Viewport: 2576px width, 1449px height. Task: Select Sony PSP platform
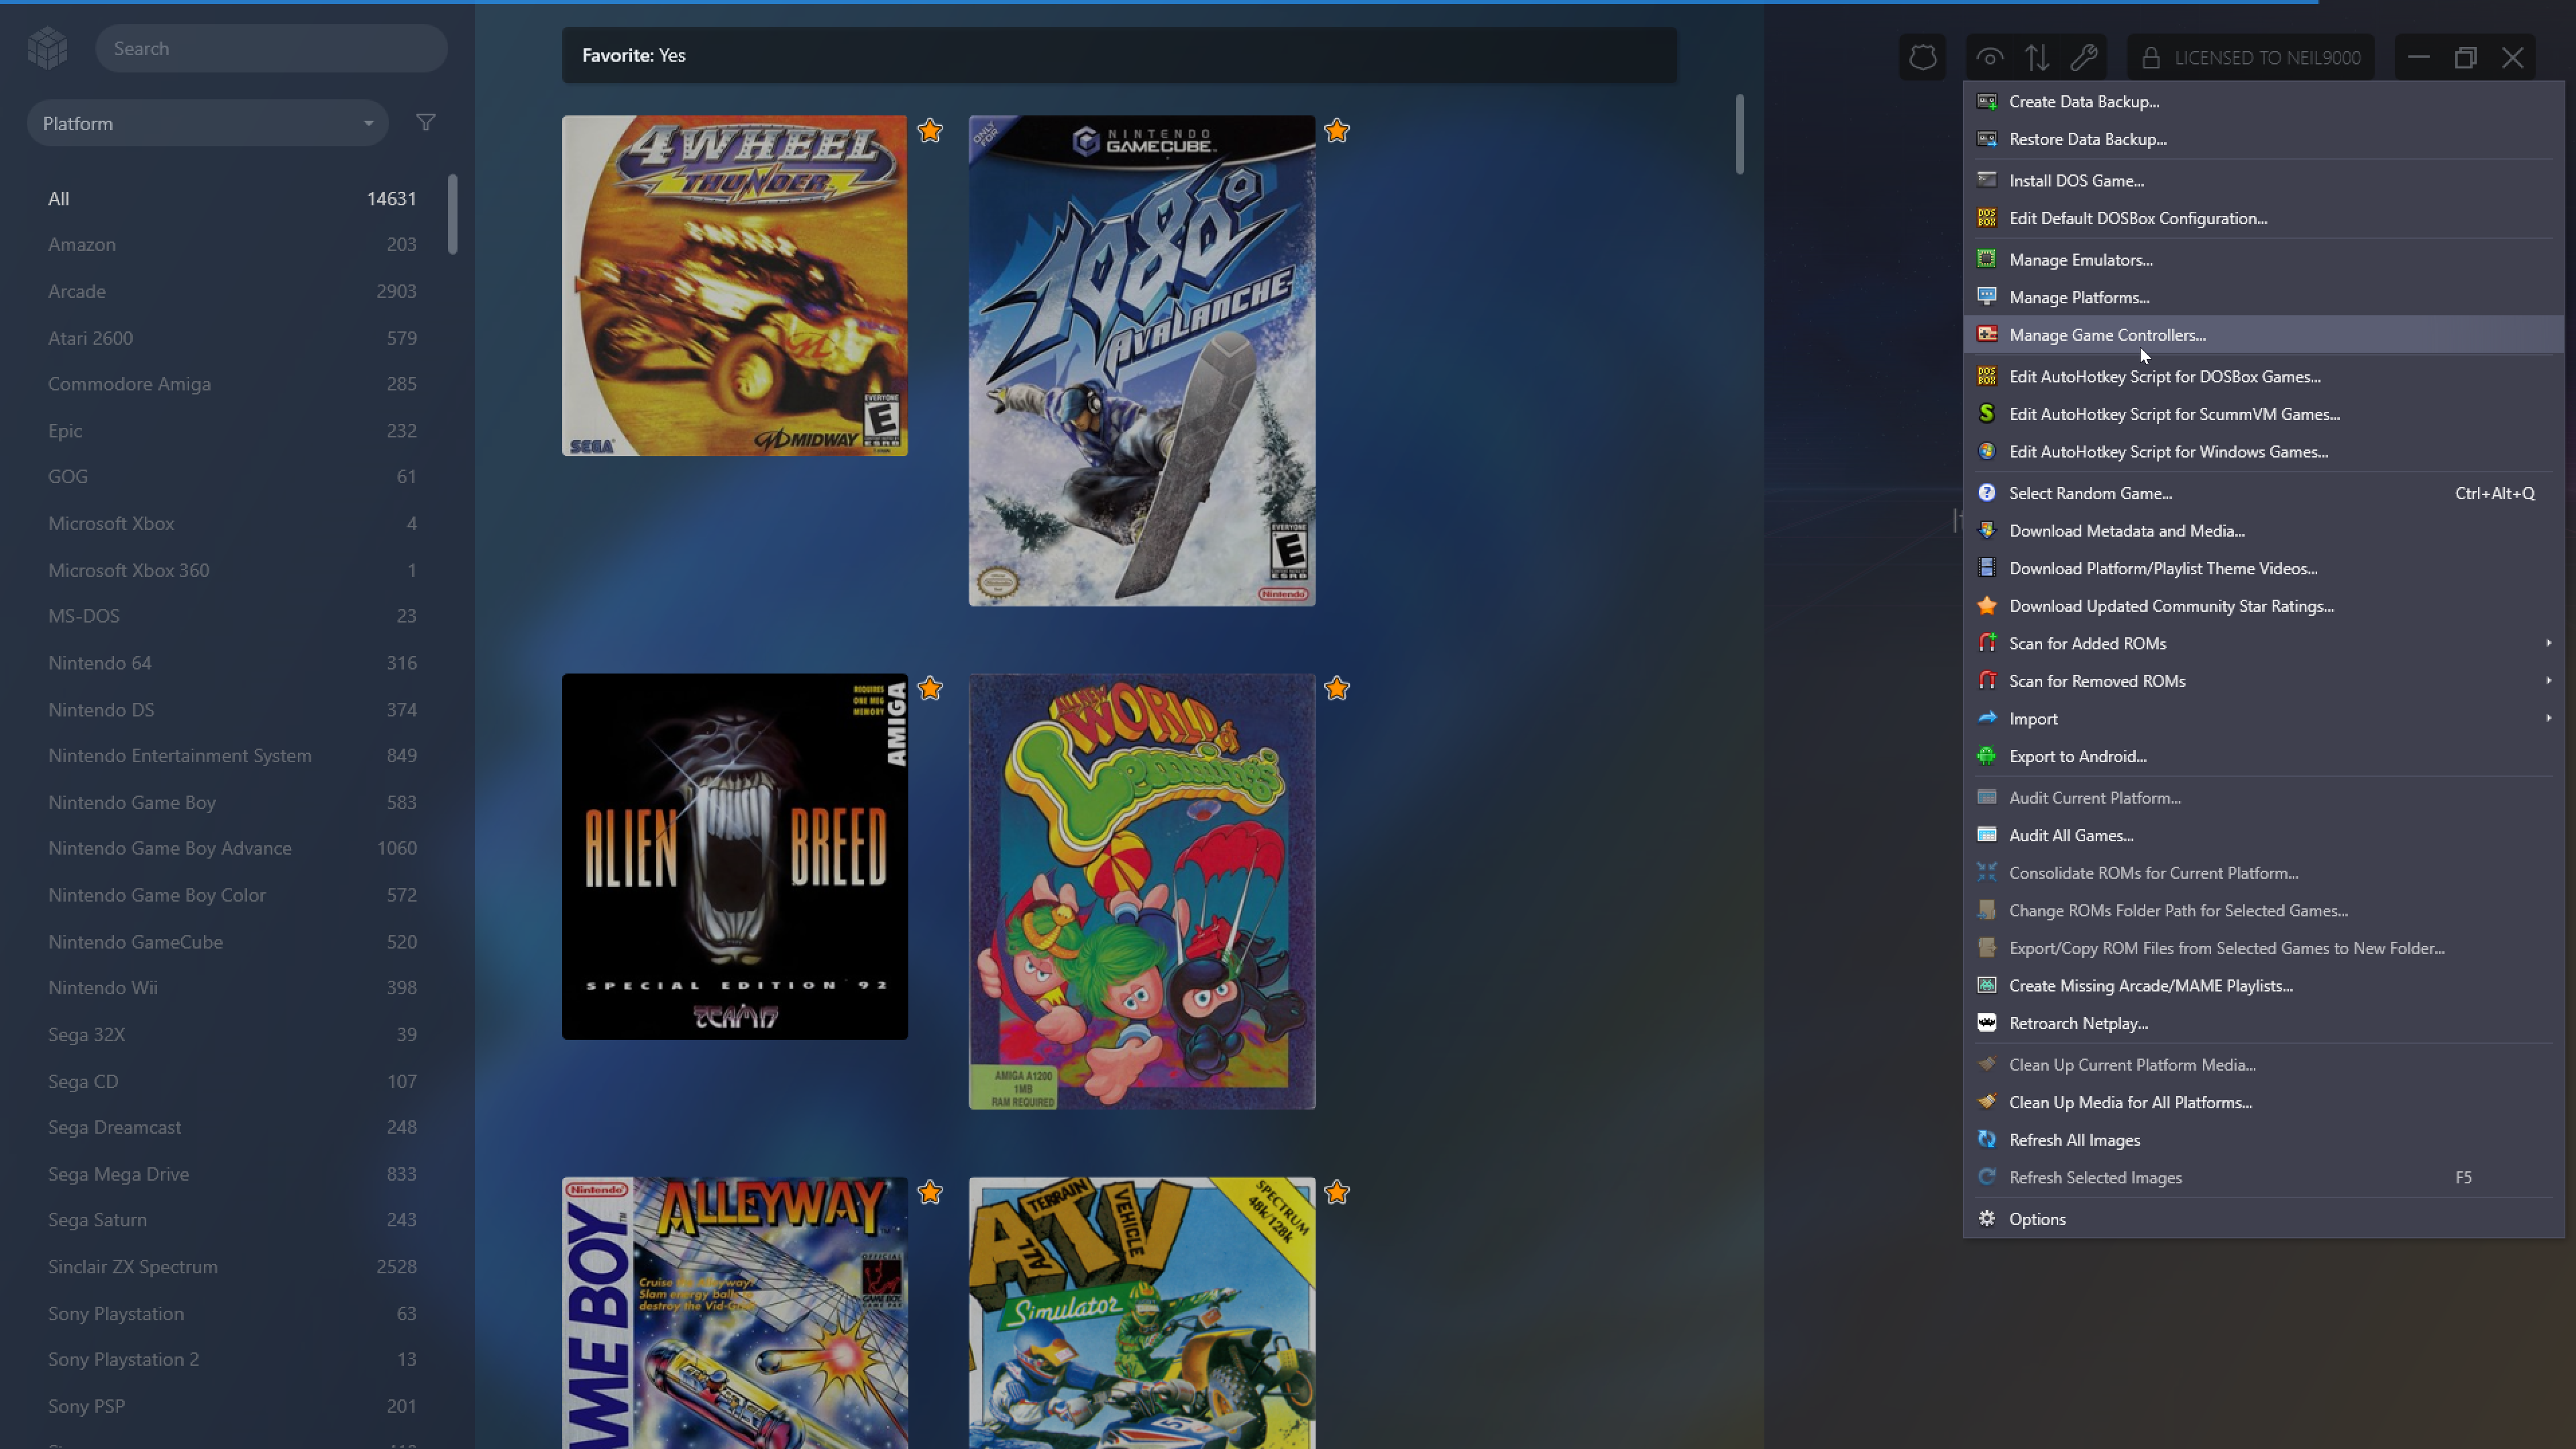pos(232,1406)
